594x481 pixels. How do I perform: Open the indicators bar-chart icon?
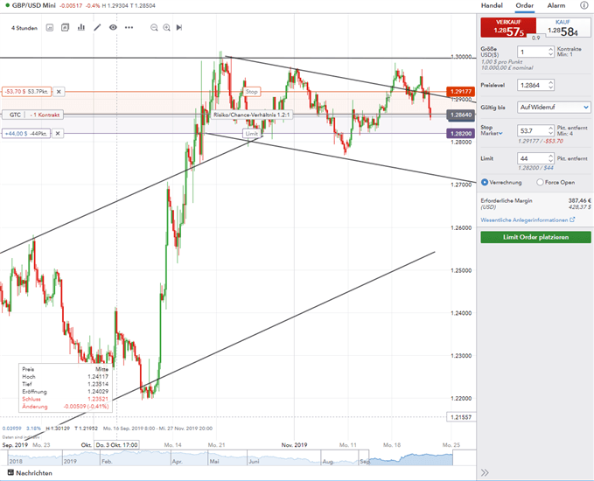pos(81,27)
